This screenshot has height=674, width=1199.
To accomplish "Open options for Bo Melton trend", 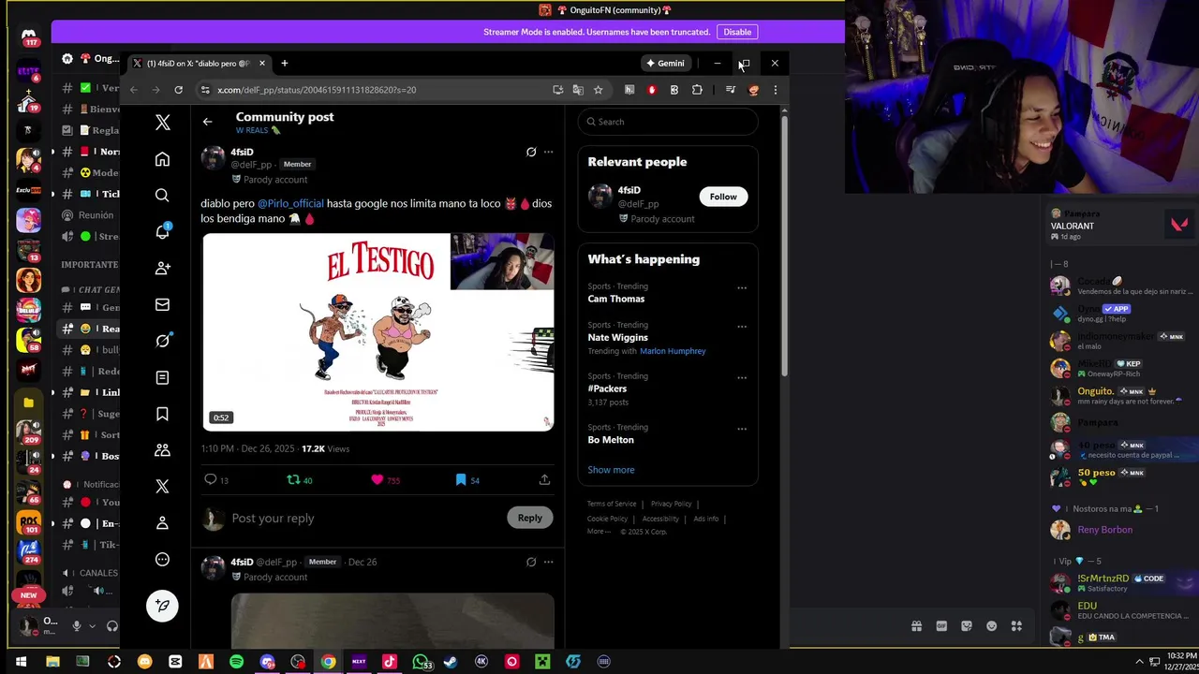I will (x=742, y=429).
